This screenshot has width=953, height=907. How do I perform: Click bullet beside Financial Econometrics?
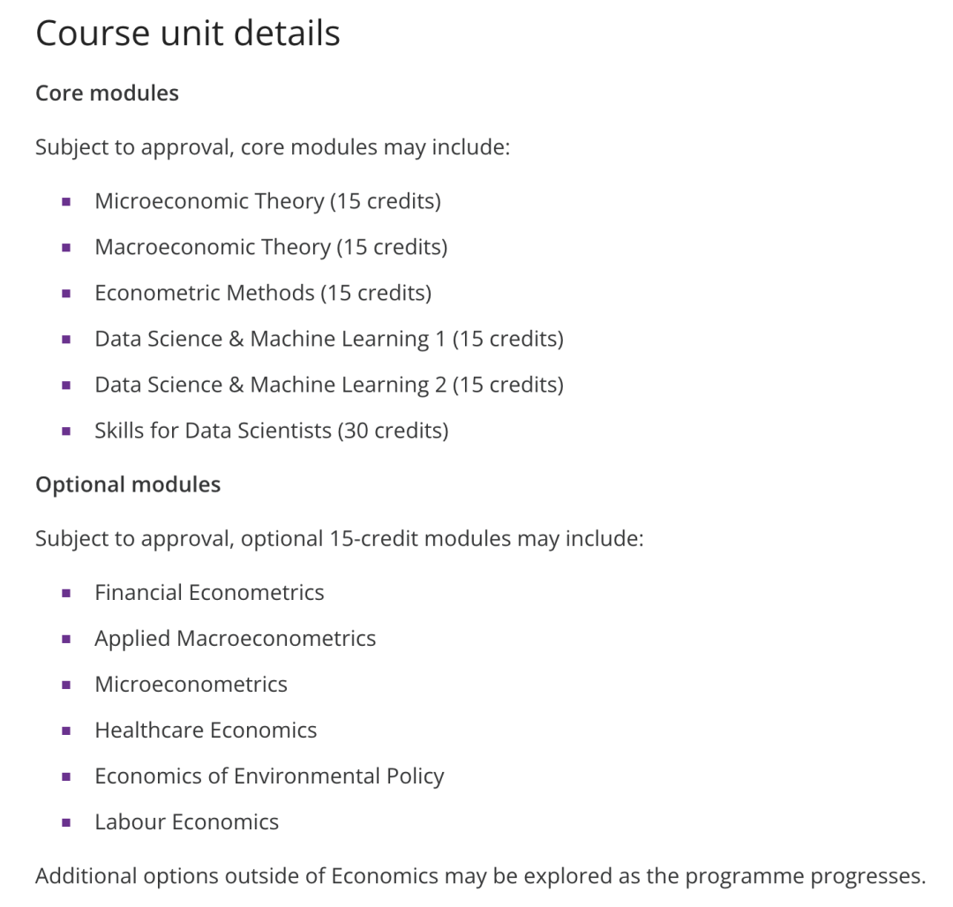(x=66, y=594)
